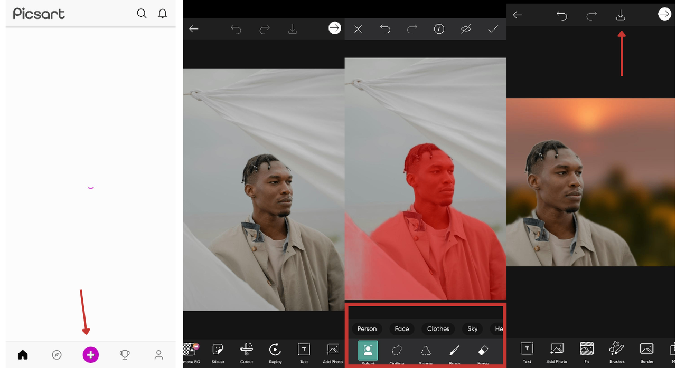Choose the Outline selection tool
Screen dimensions: 676x368
397,352
